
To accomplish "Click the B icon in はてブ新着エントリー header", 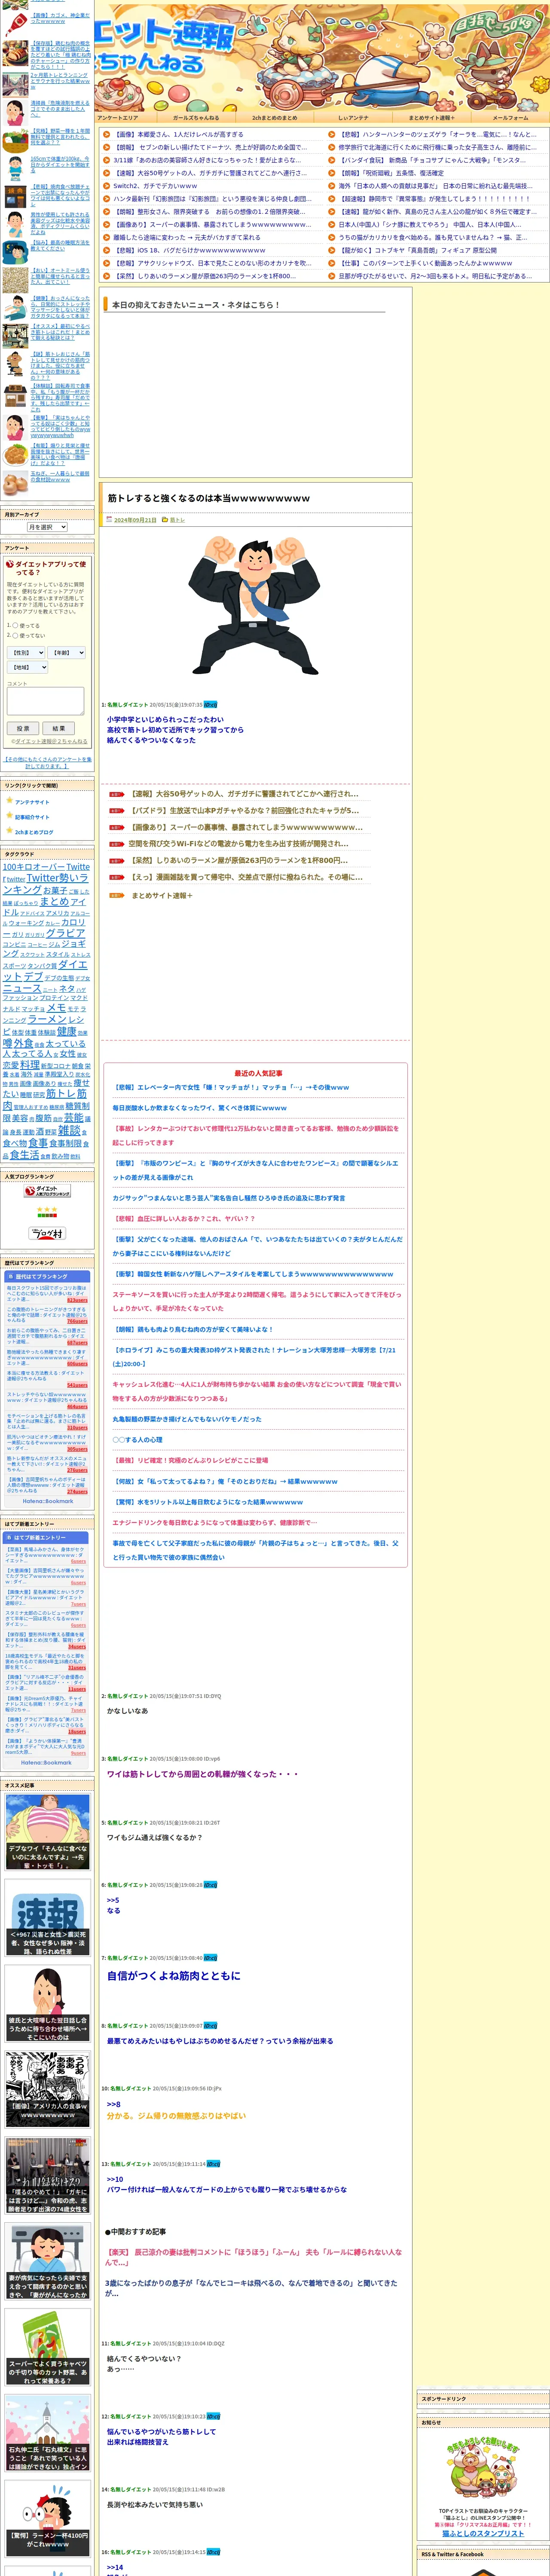I will coord(10,1537).
